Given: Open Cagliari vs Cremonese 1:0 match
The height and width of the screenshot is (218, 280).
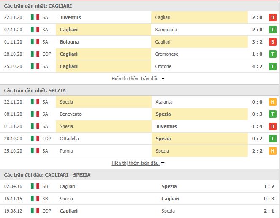Looking at the screenshot, I should [x=139, y=54].
